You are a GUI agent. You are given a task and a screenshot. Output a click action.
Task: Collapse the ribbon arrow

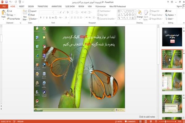[x=184, y=23]
